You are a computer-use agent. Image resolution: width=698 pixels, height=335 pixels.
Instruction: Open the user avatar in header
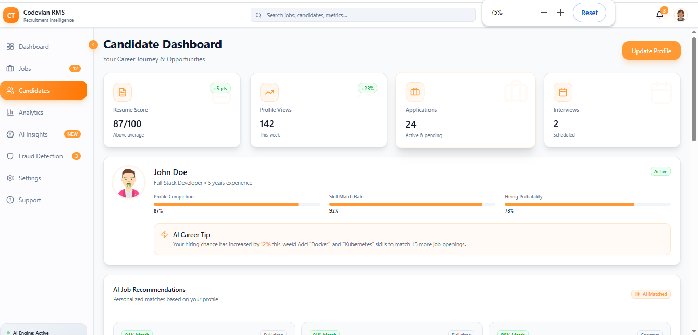pyautogui.click(x=681, y=15)
